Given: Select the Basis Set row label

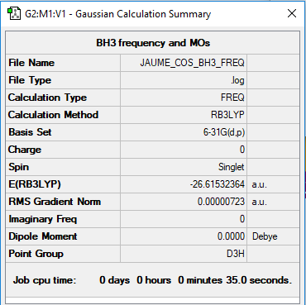Looking at the screenshot, I should click(x=30, y=132).
